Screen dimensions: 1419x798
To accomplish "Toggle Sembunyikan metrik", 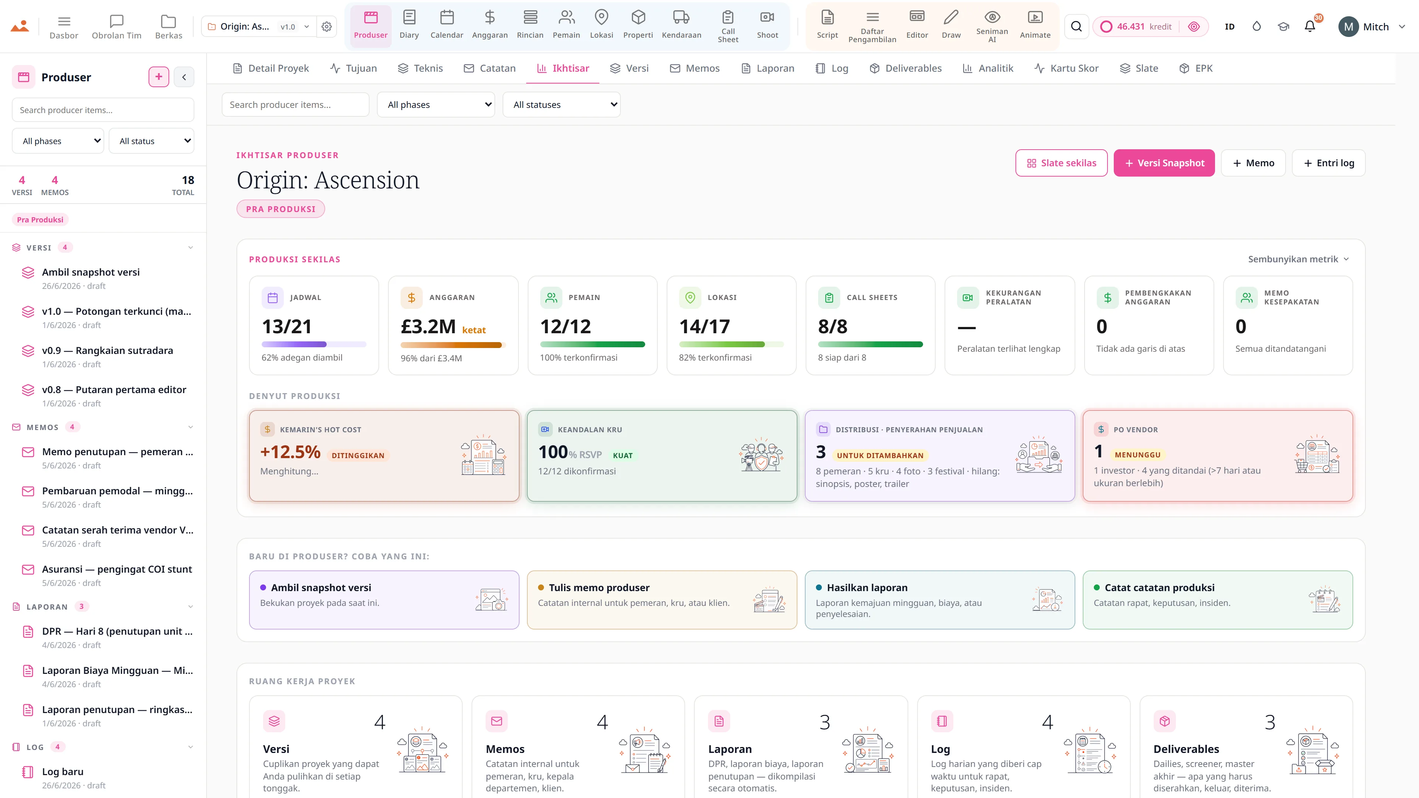I will [1299, 259].
